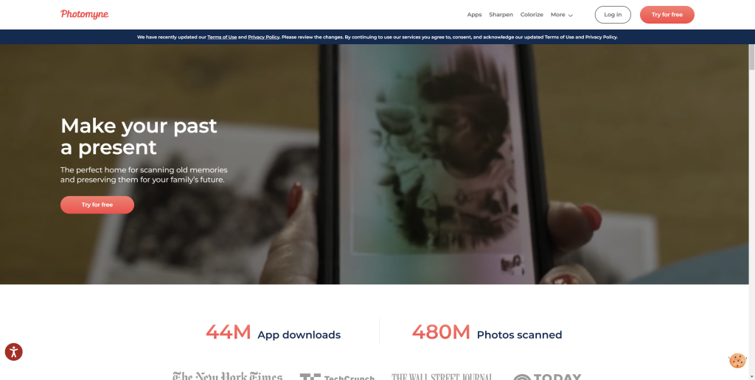Open the underlined Terms of Use link
Image resolution: width=755 pixels, height=380 pixels.
(222, 37)
